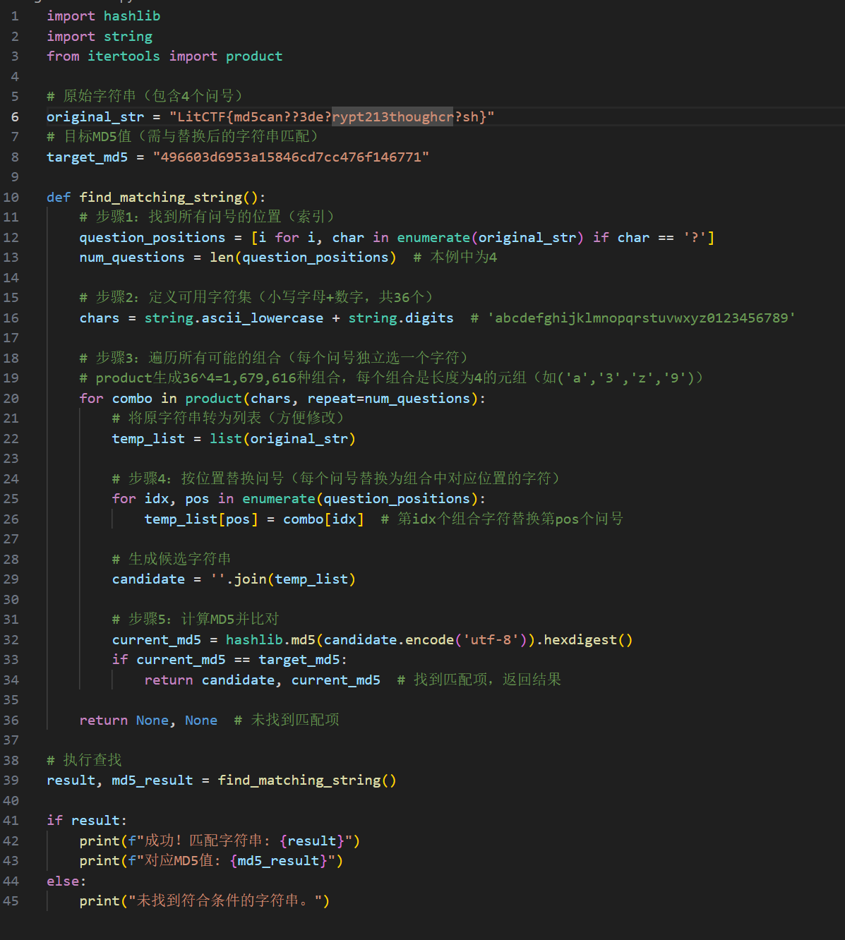Click string.ascii_lowercase in the chars assignment
This screenshot has width=845, height=940.
(x=234, y=318)
